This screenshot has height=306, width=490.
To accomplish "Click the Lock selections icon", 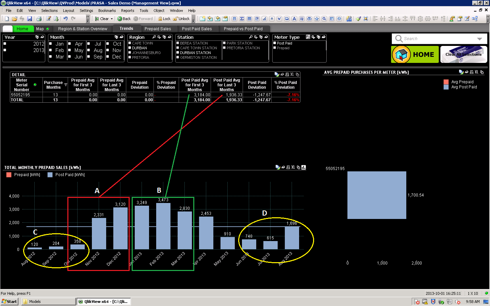I will pos(164,19).
